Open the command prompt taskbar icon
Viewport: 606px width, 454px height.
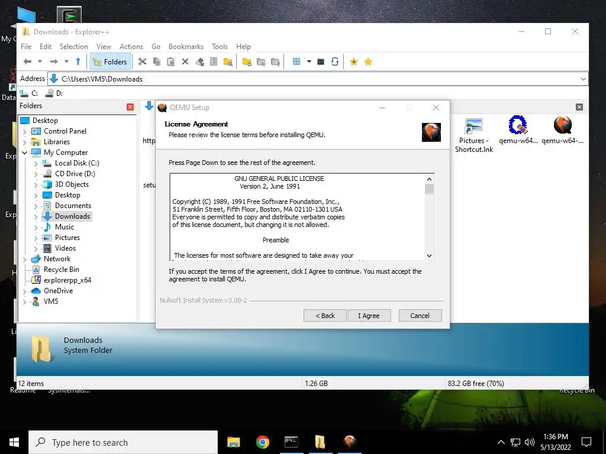click(x=291, y=442)
